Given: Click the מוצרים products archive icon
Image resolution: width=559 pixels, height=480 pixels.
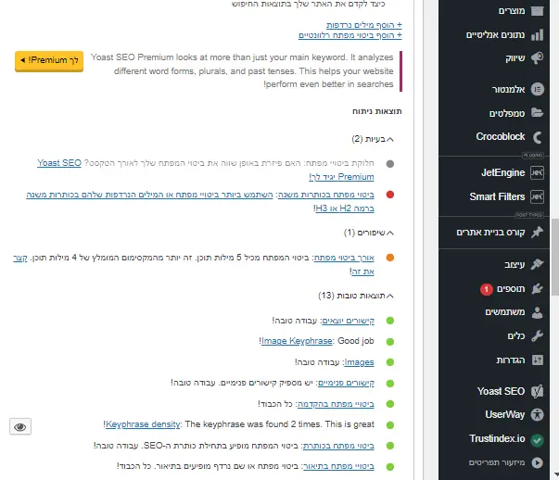Looking at the screenshot, I should pos(538,11).
